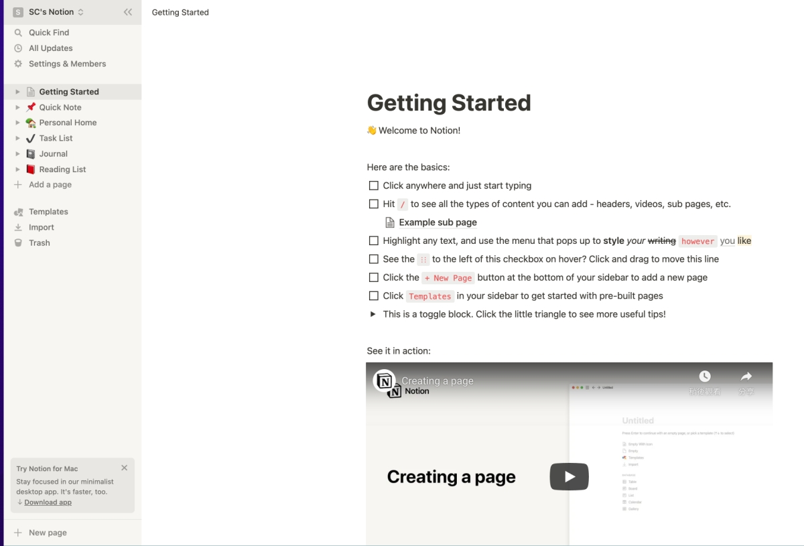Click the plus icon beside Add a page
The width and height of the screenshot is (804, 546).
(x=18, y=184)
